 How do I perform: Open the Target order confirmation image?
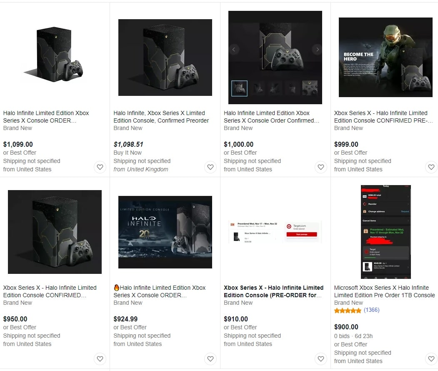click(275, 232)
